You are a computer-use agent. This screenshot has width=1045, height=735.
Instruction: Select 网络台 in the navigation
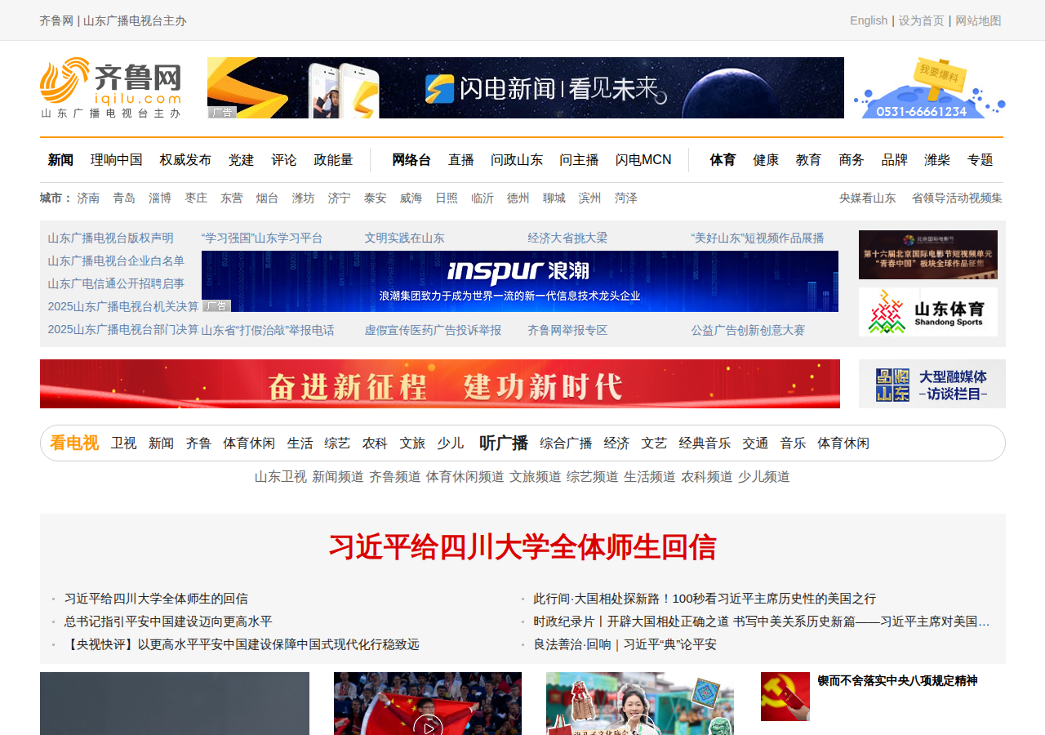pyautogui.click(x=411, y=160)
